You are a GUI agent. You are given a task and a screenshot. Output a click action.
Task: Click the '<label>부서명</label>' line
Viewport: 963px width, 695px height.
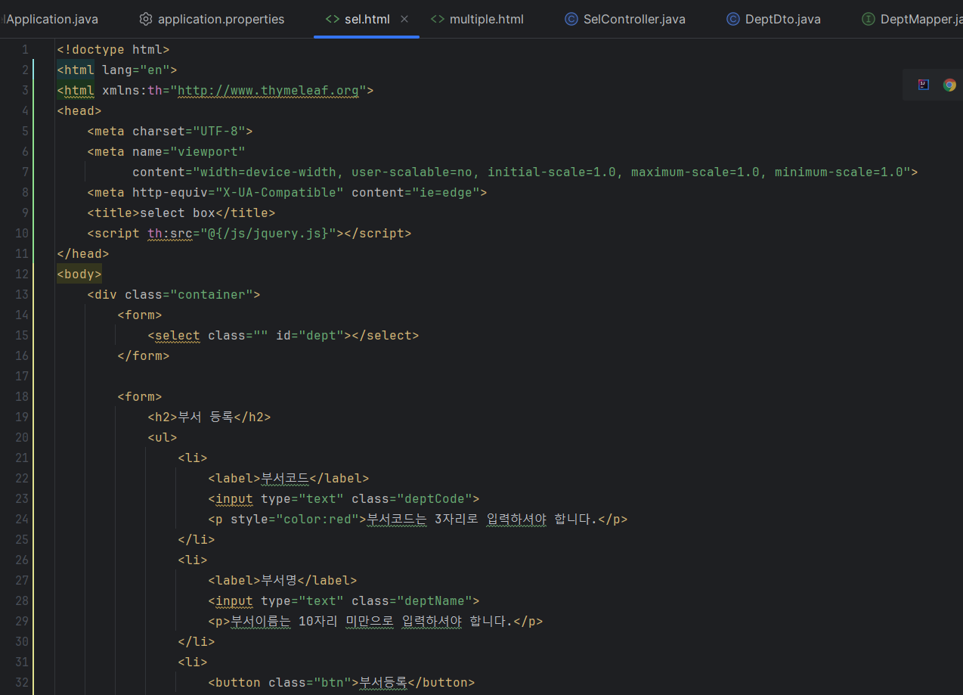tap(283, 581)
